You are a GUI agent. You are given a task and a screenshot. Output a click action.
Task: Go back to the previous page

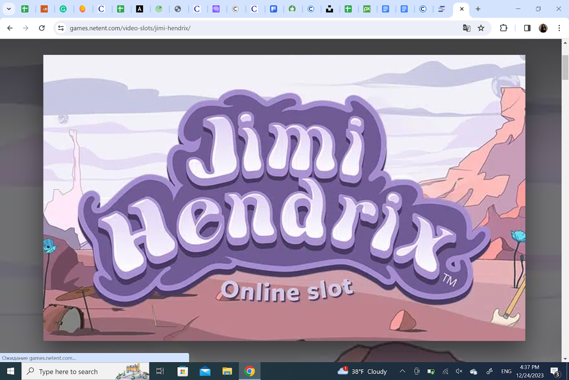tap(10, 28)
